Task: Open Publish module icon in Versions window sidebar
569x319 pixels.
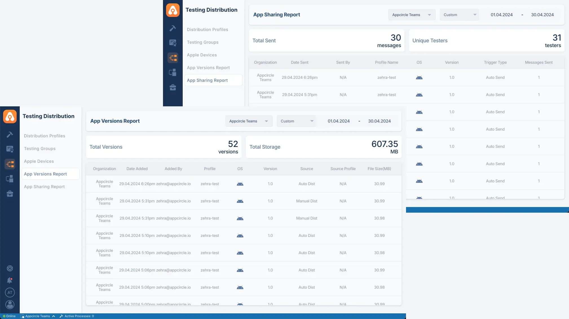Action: (10, 179)
